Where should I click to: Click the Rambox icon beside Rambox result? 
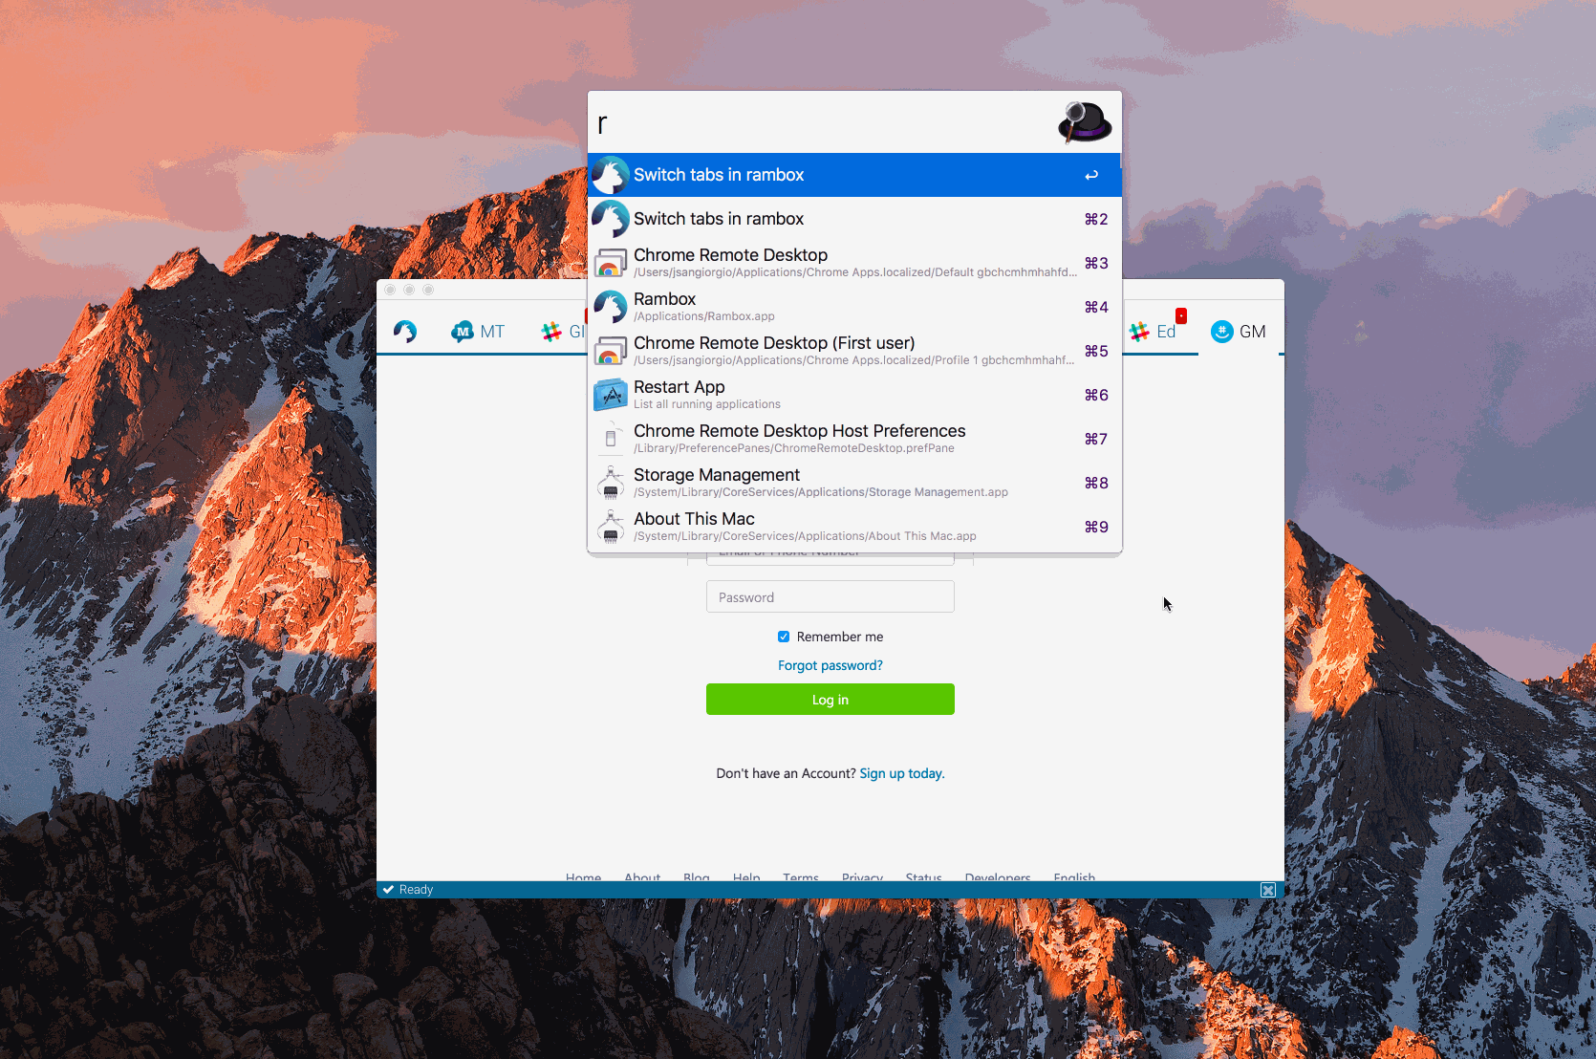(611, 307)
